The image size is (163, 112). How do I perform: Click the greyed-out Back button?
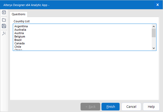(90, 107)
